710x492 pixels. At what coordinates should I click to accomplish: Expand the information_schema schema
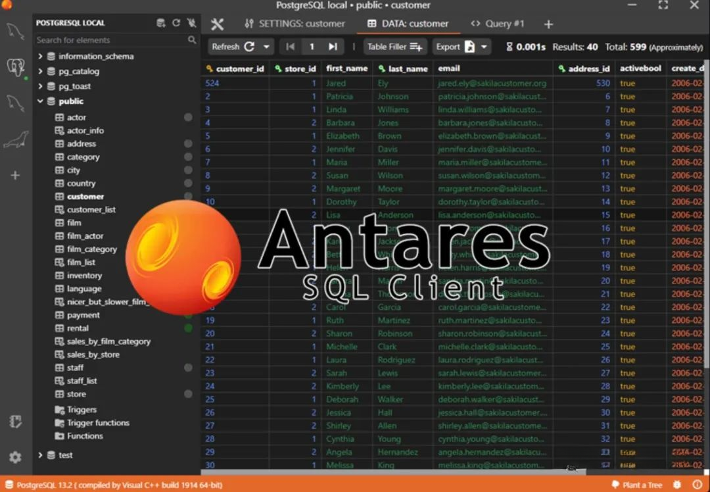pyautogui.click(x=40, y=56)
